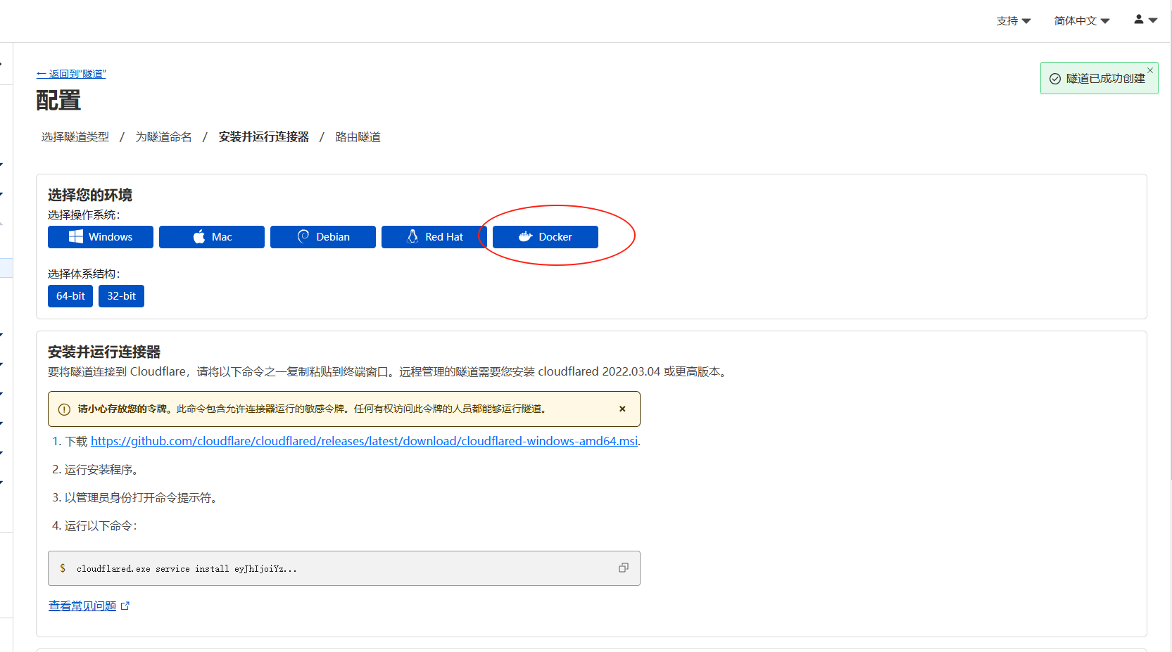Open the cloudflared-windows-amd64.msi download link
1172x652 pixels.
(364, 441)
